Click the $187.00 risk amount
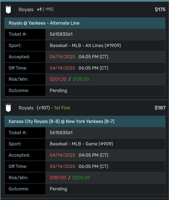This screenshot has width=169, height=200. tap(58, 177)
